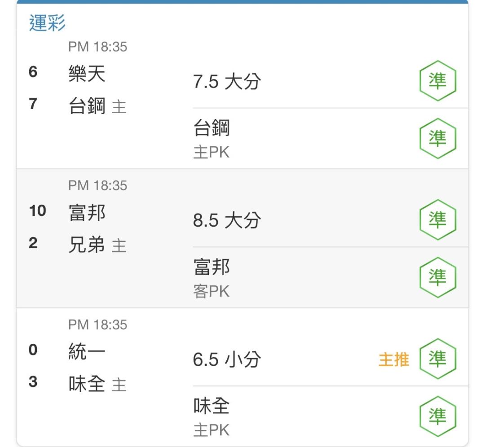The width and height of the screenshot is (485, 447).
Task: Click home team 台鋼 in first matchup
Action: (87, 105)
